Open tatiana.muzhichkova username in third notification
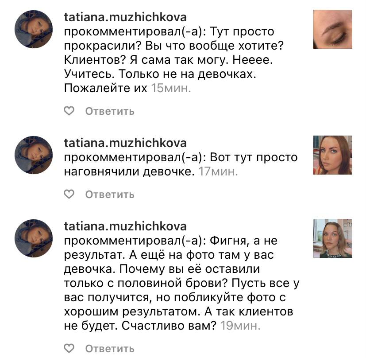 click(x=125, y=226)
